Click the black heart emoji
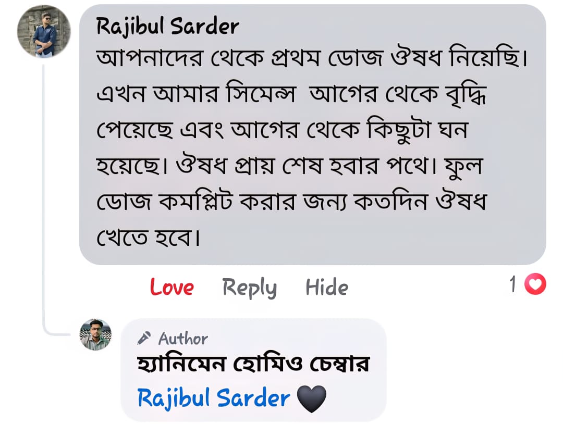 tap(311, 400)
